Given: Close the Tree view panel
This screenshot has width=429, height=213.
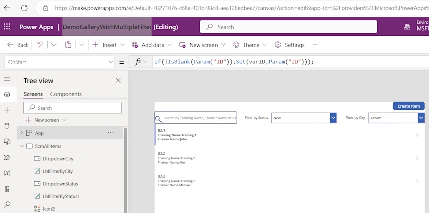Looking at the screenshot, I should 118,80.
